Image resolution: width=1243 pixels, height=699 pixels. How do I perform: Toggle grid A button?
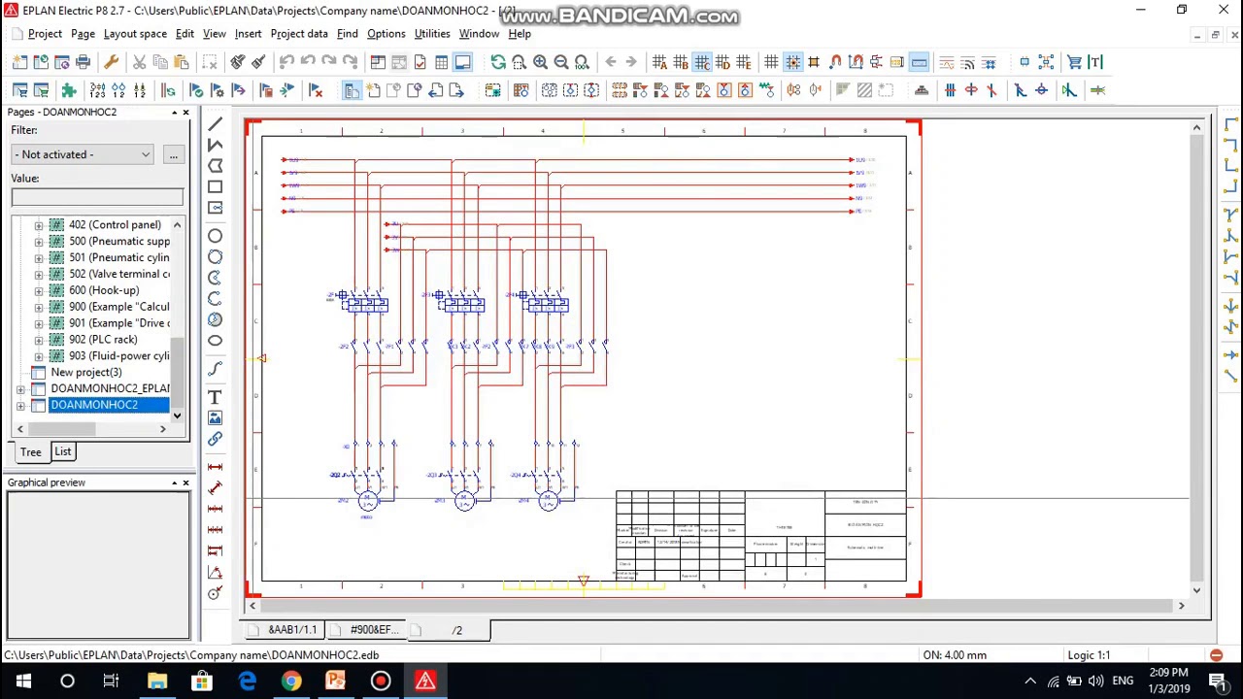coord(659,62)
